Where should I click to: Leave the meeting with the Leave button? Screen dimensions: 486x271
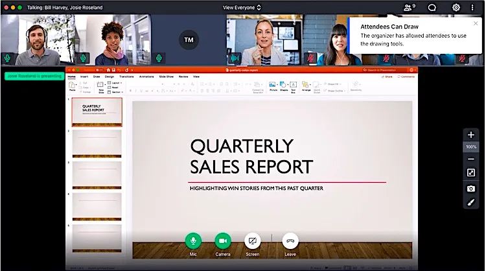(290, 241)
